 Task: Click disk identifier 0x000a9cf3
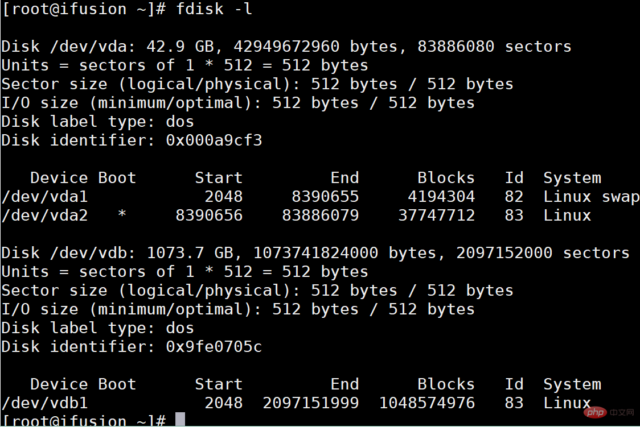click(x=214, y=140)
